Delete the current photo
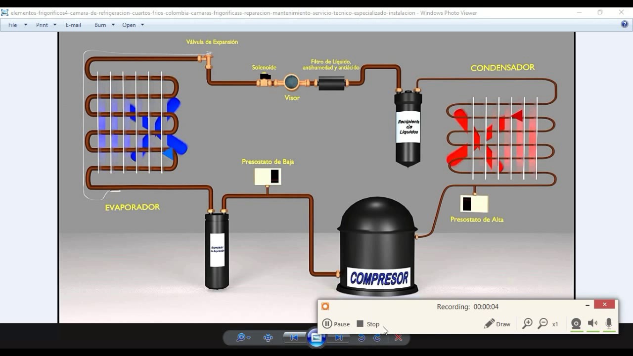 398,338
